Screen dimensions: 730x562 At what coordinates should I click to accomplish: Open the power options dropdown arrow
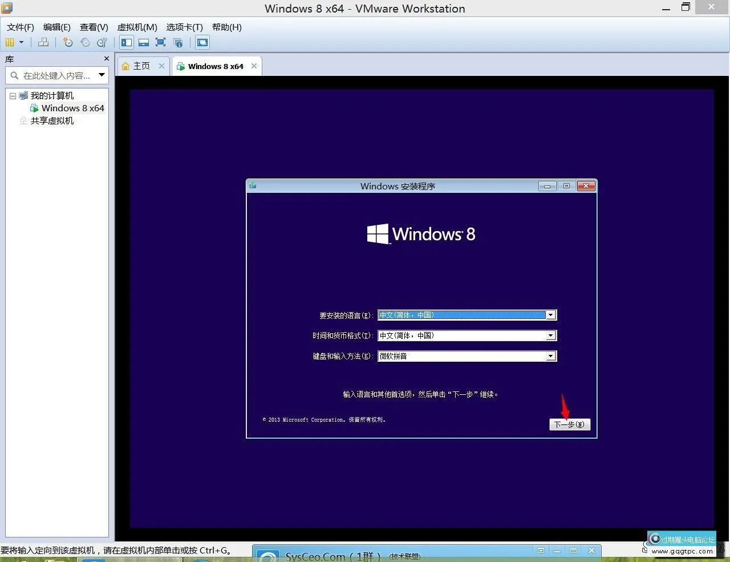click(22, 42)
